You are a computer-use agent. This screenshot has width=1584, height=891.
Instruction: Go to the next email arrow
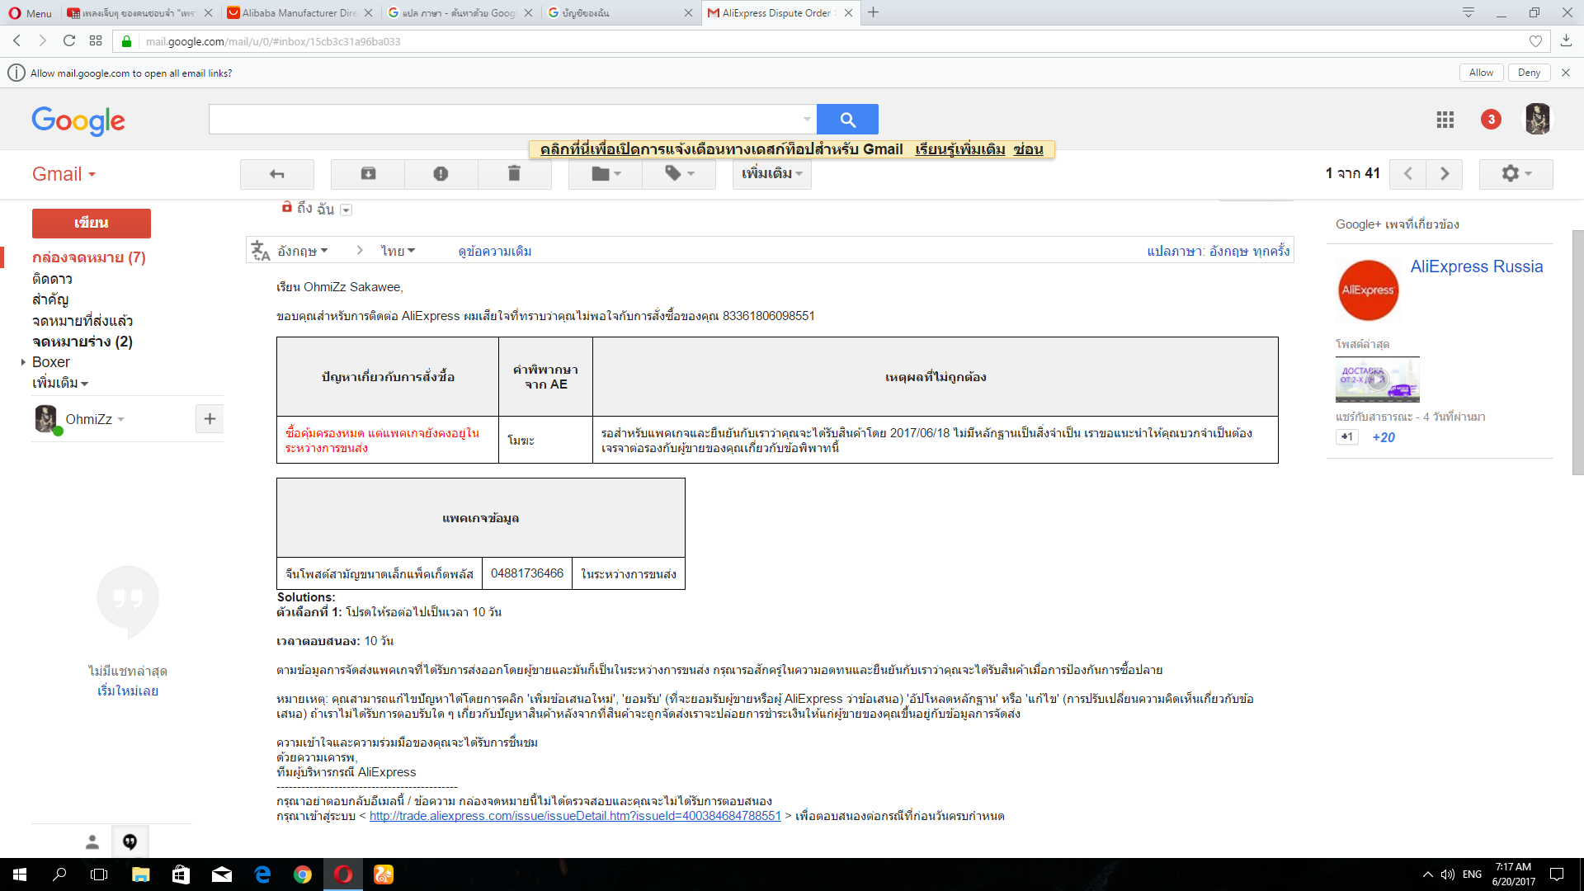pos(1444,174)
